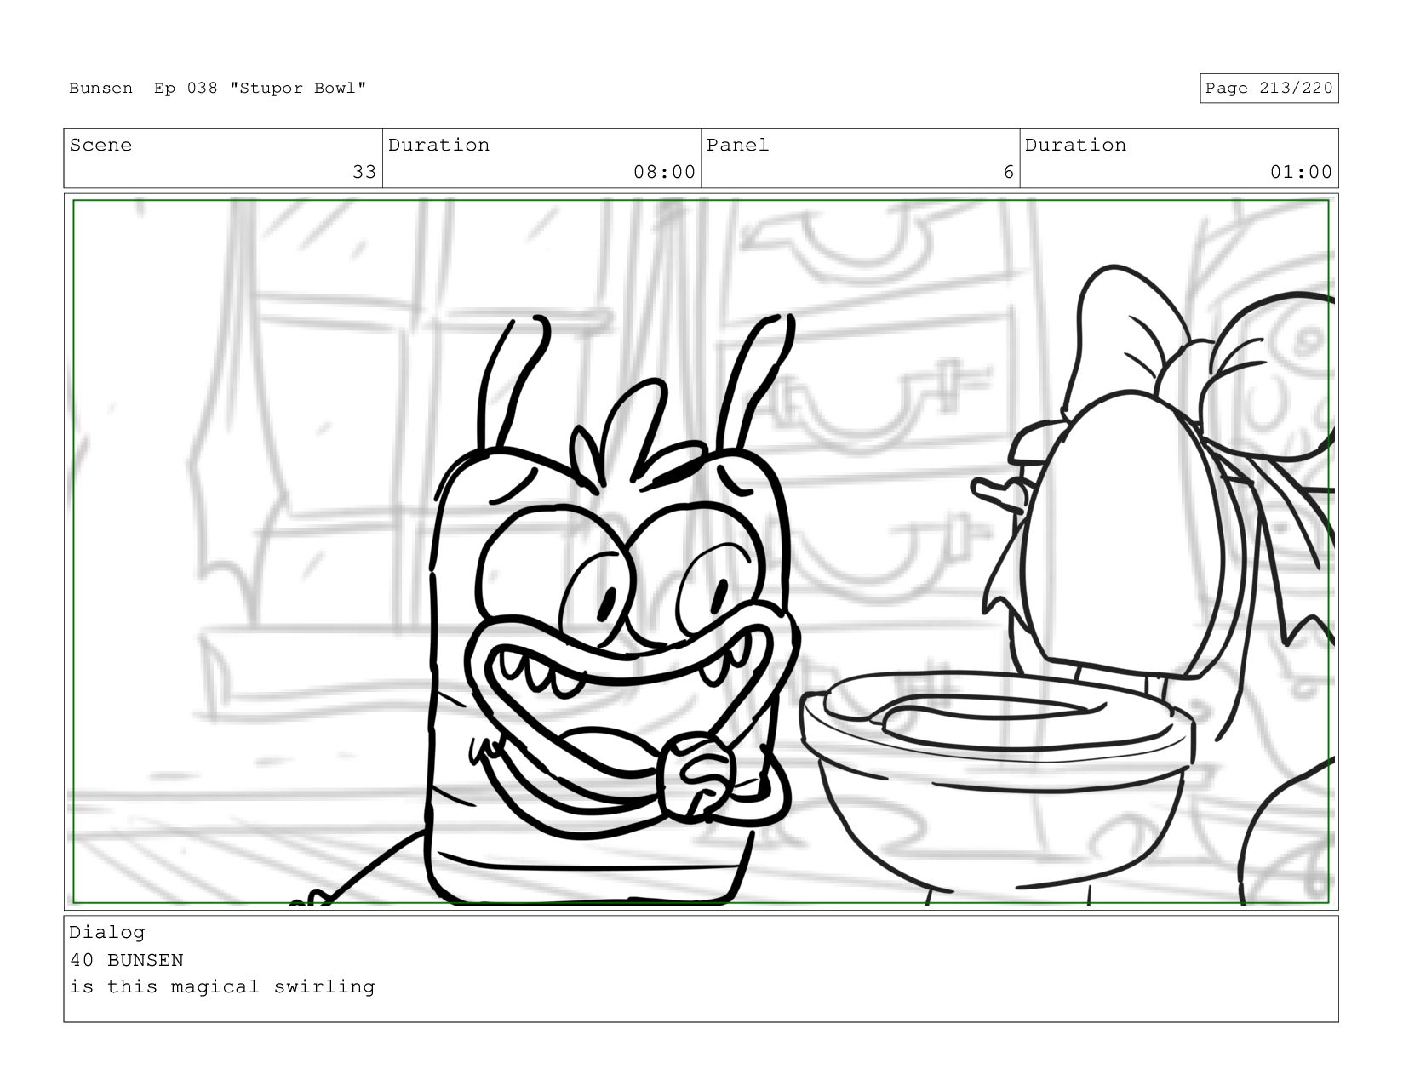Screen dimensions: 1403x1086
Task: Click the scene number value '33'
Action: pos(364,172)
